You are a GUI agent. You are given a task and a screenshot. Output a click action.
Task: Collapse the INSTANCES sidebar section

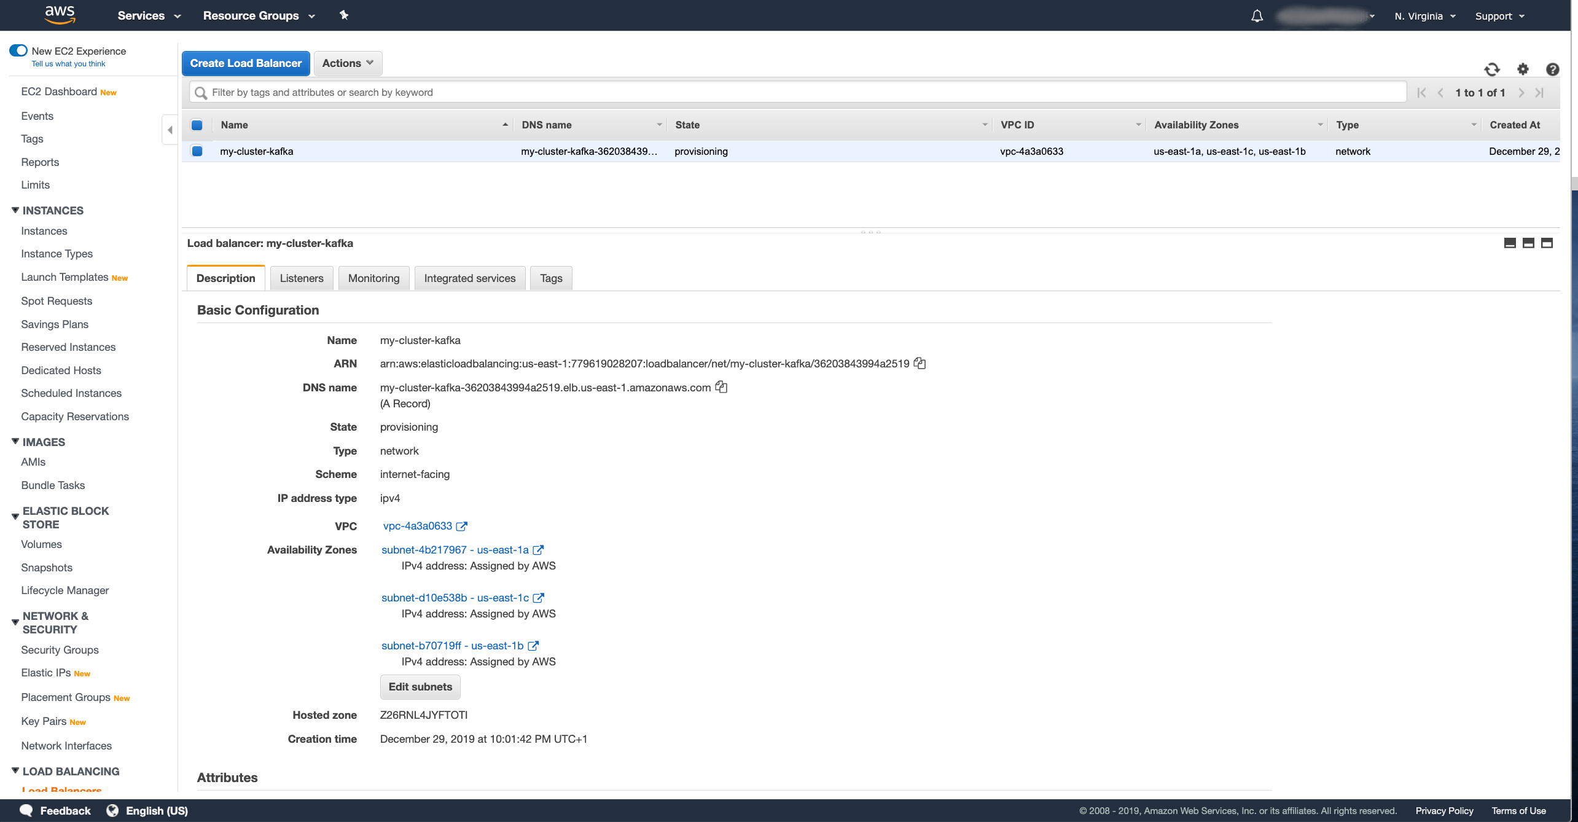click(x=15, y=210)
